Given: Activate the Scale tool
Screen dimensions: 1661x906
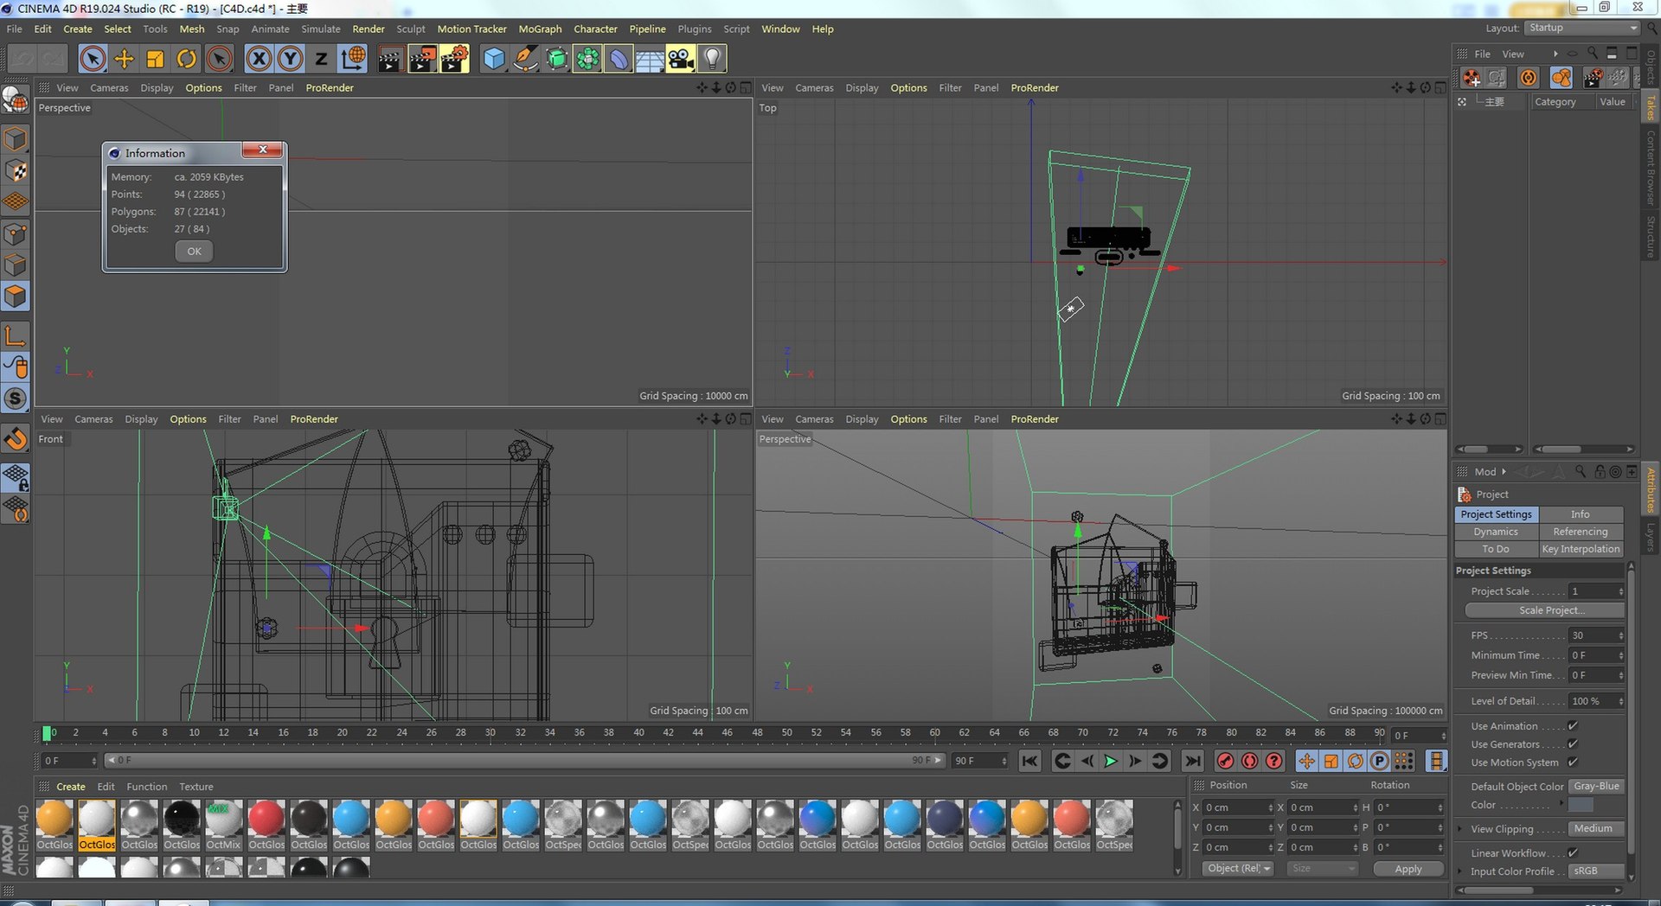Looking at the screenshot, I should [x=156, y=59].
